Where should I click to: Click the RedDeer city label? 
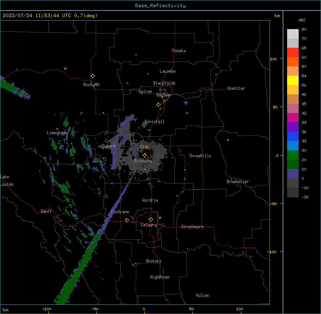coord(164,95)
